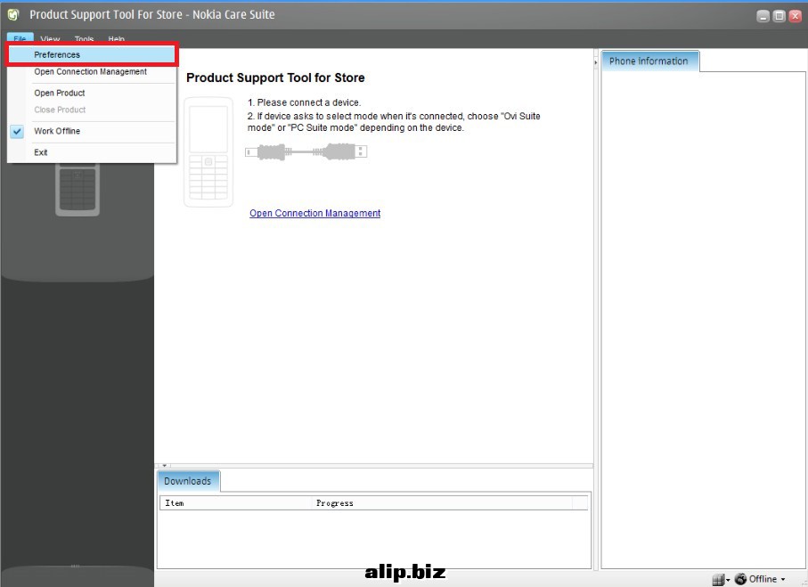Viewport: 808px width, 587px height.
Task: Collapse the Phone Information side panel arrow
Action: click(596, 62)
